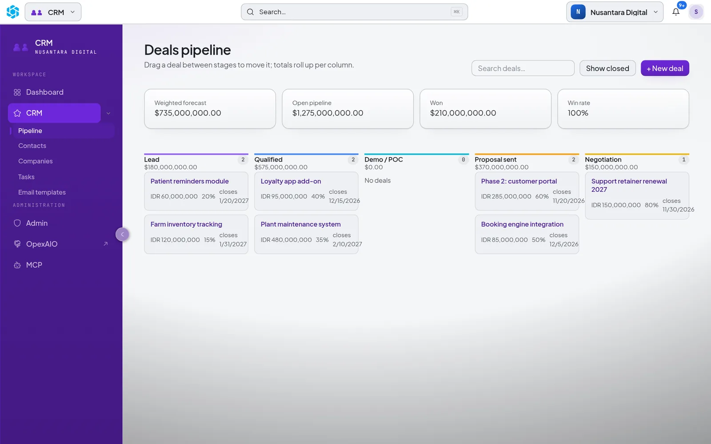Click the OpexAIO brain icon
The height and width of the screenshot is (444, 711).
point(17,244)
